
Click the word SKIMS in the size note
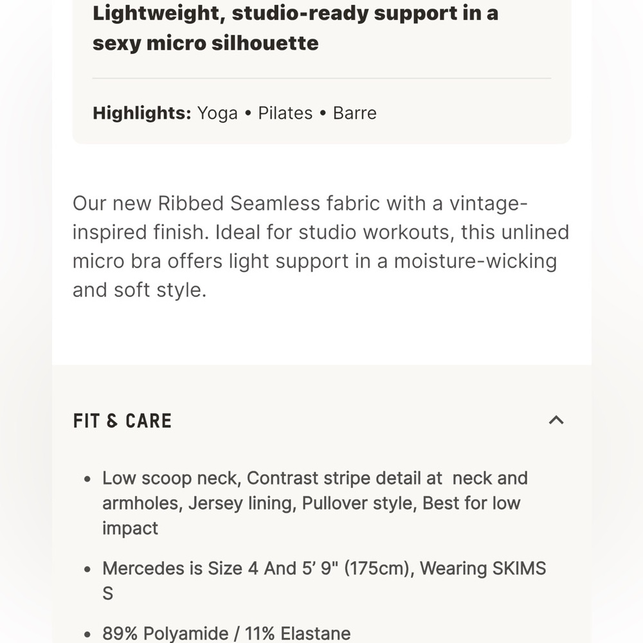[519, 568]
